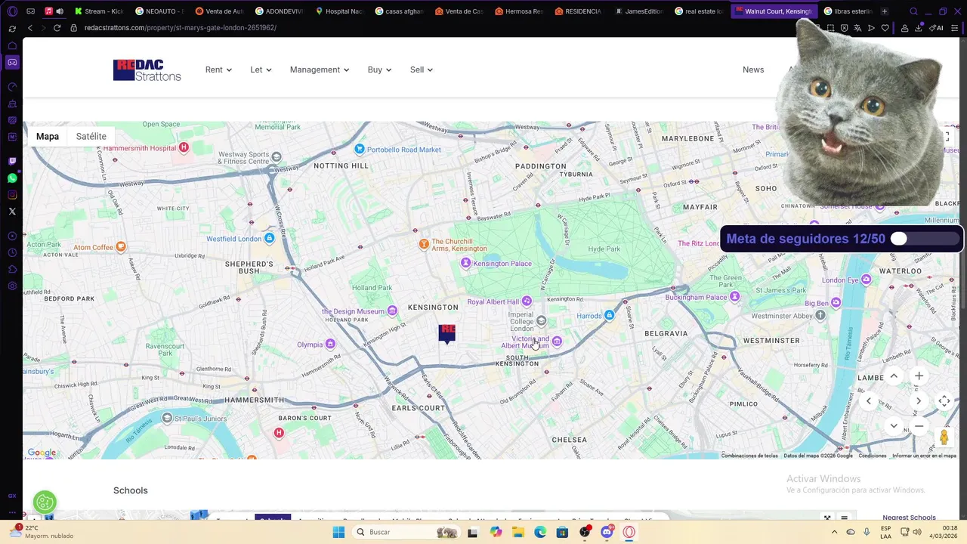Zoom in the map with plus button
This screenshot has width=967, height=544.
coord(919,376)
